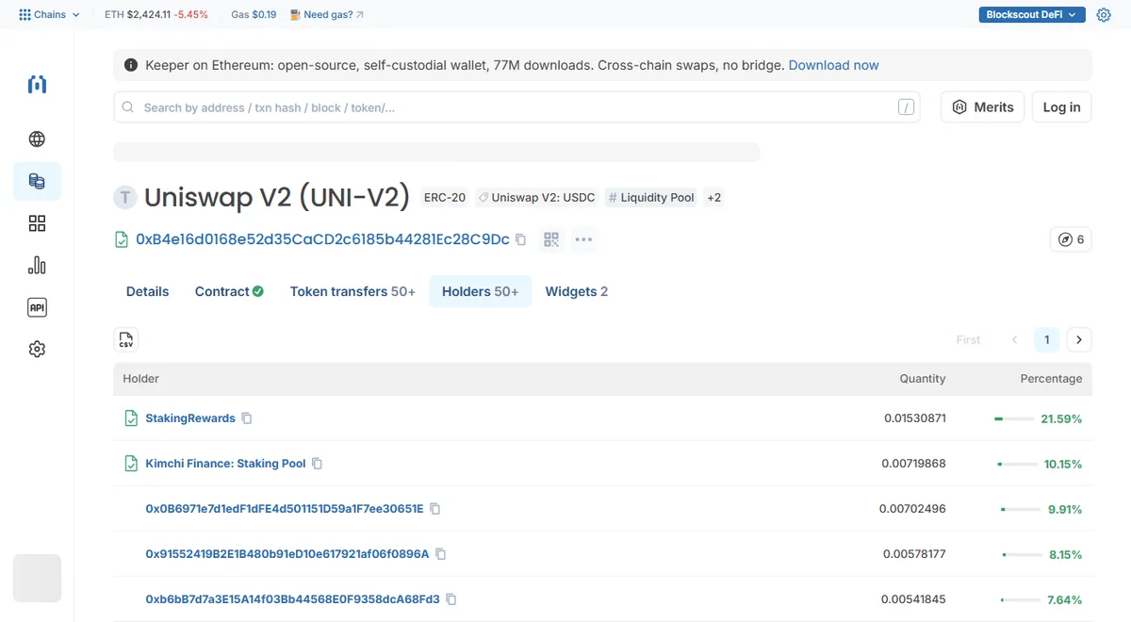This screenshot has width=1131, height=622.
Task: Expand the Chains dropdown
Action: tap(50, 15)
